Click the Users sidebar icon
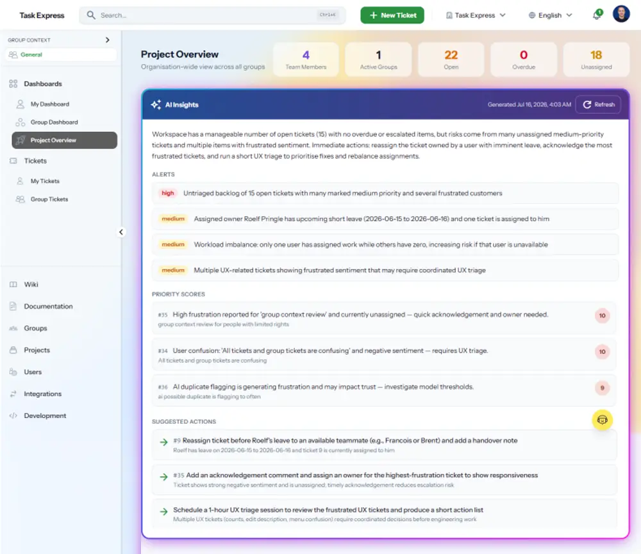This screenshot has height=554, width=641. click(13, 372)
